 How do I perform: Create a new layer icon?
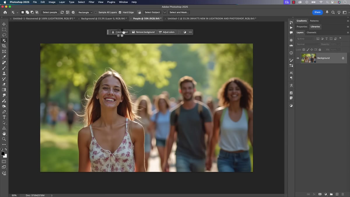pyautogui.click(x=337, y=194)
